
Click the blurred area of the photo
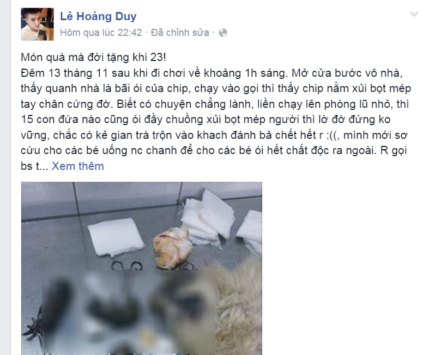(129, 311)
